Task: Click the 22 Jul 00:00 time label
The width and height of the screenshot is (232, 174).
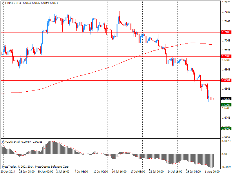Action: pos(156,172)
